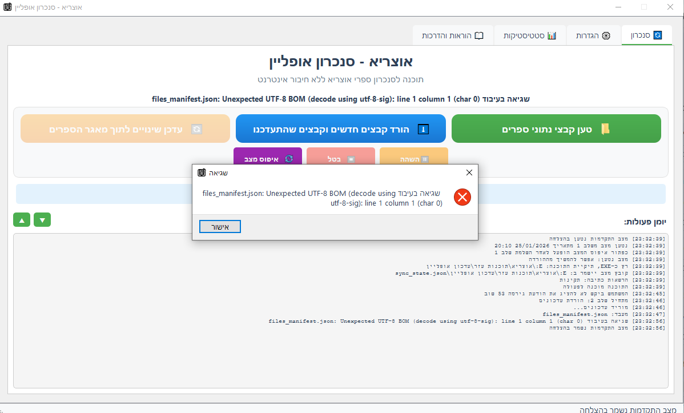Click the red error icon in the dialog
This screenshot has width=684, height=413.
point(462,198)
